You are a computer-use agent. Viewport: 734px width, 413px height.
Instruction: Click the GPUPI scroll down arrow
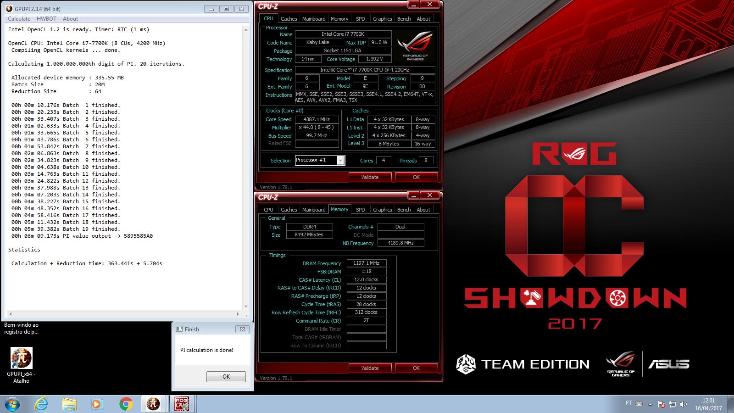click(x=246, y=307)
